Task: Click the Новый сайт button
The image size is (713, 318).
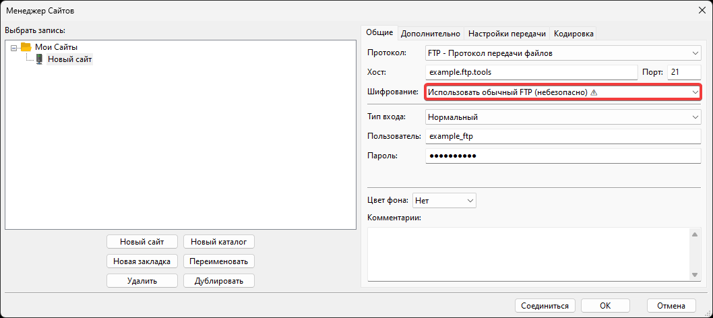Action: coord(142,241)
